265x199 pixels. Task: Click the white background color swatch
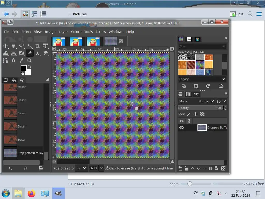click(29, 72)
